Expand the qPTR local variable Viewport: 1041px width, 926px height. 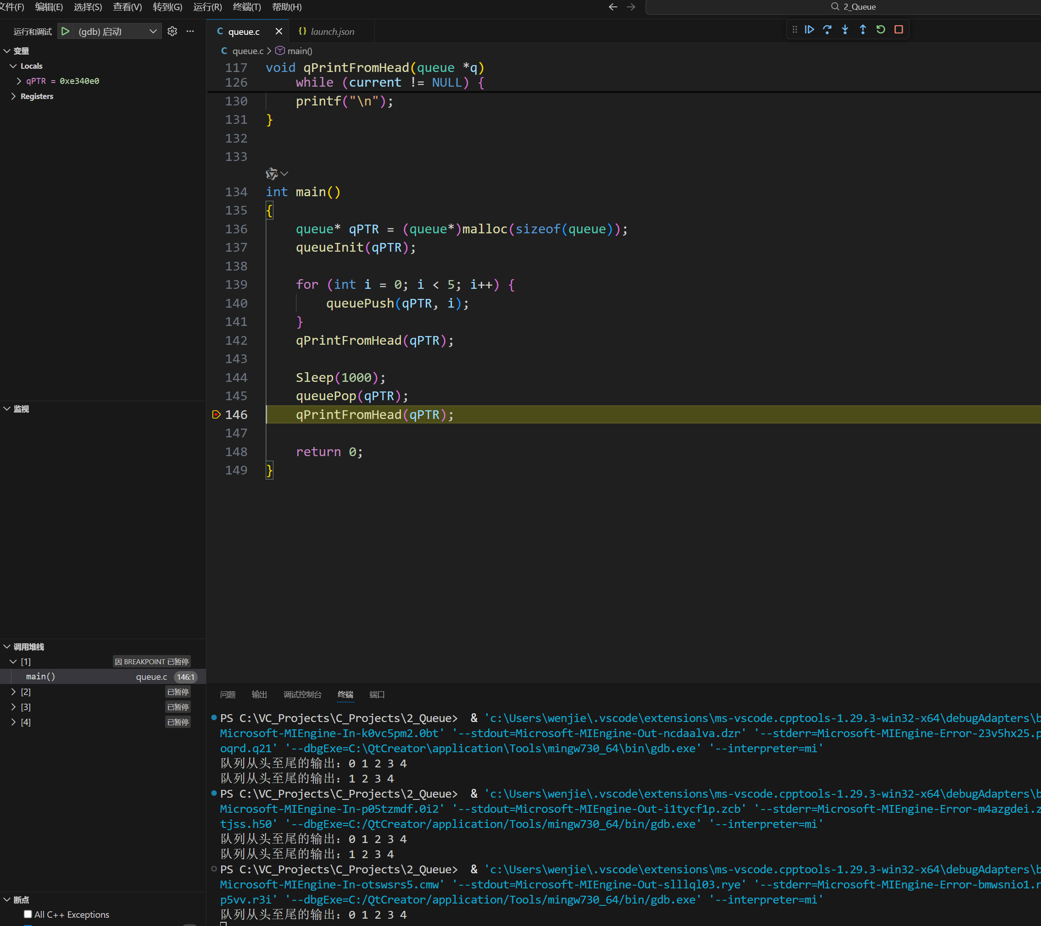point(19,81)
